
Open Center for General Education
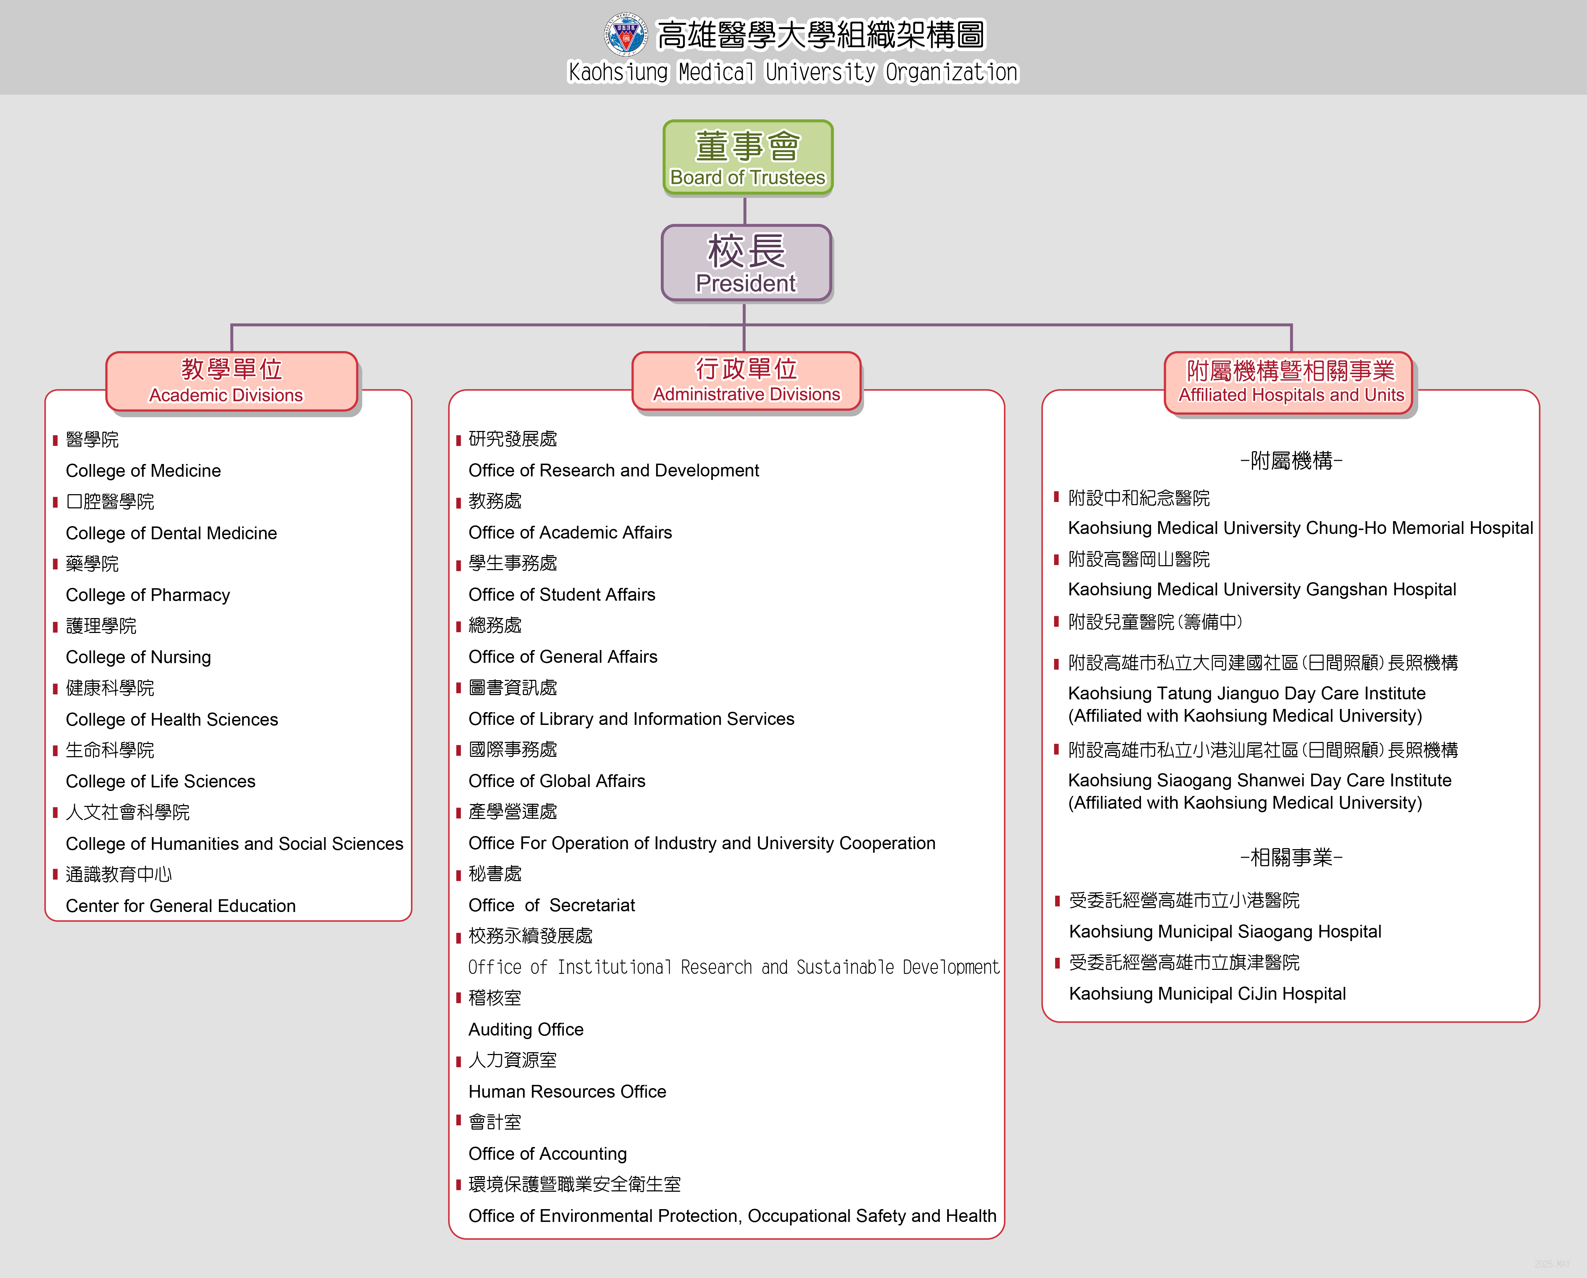pos(180,906)
